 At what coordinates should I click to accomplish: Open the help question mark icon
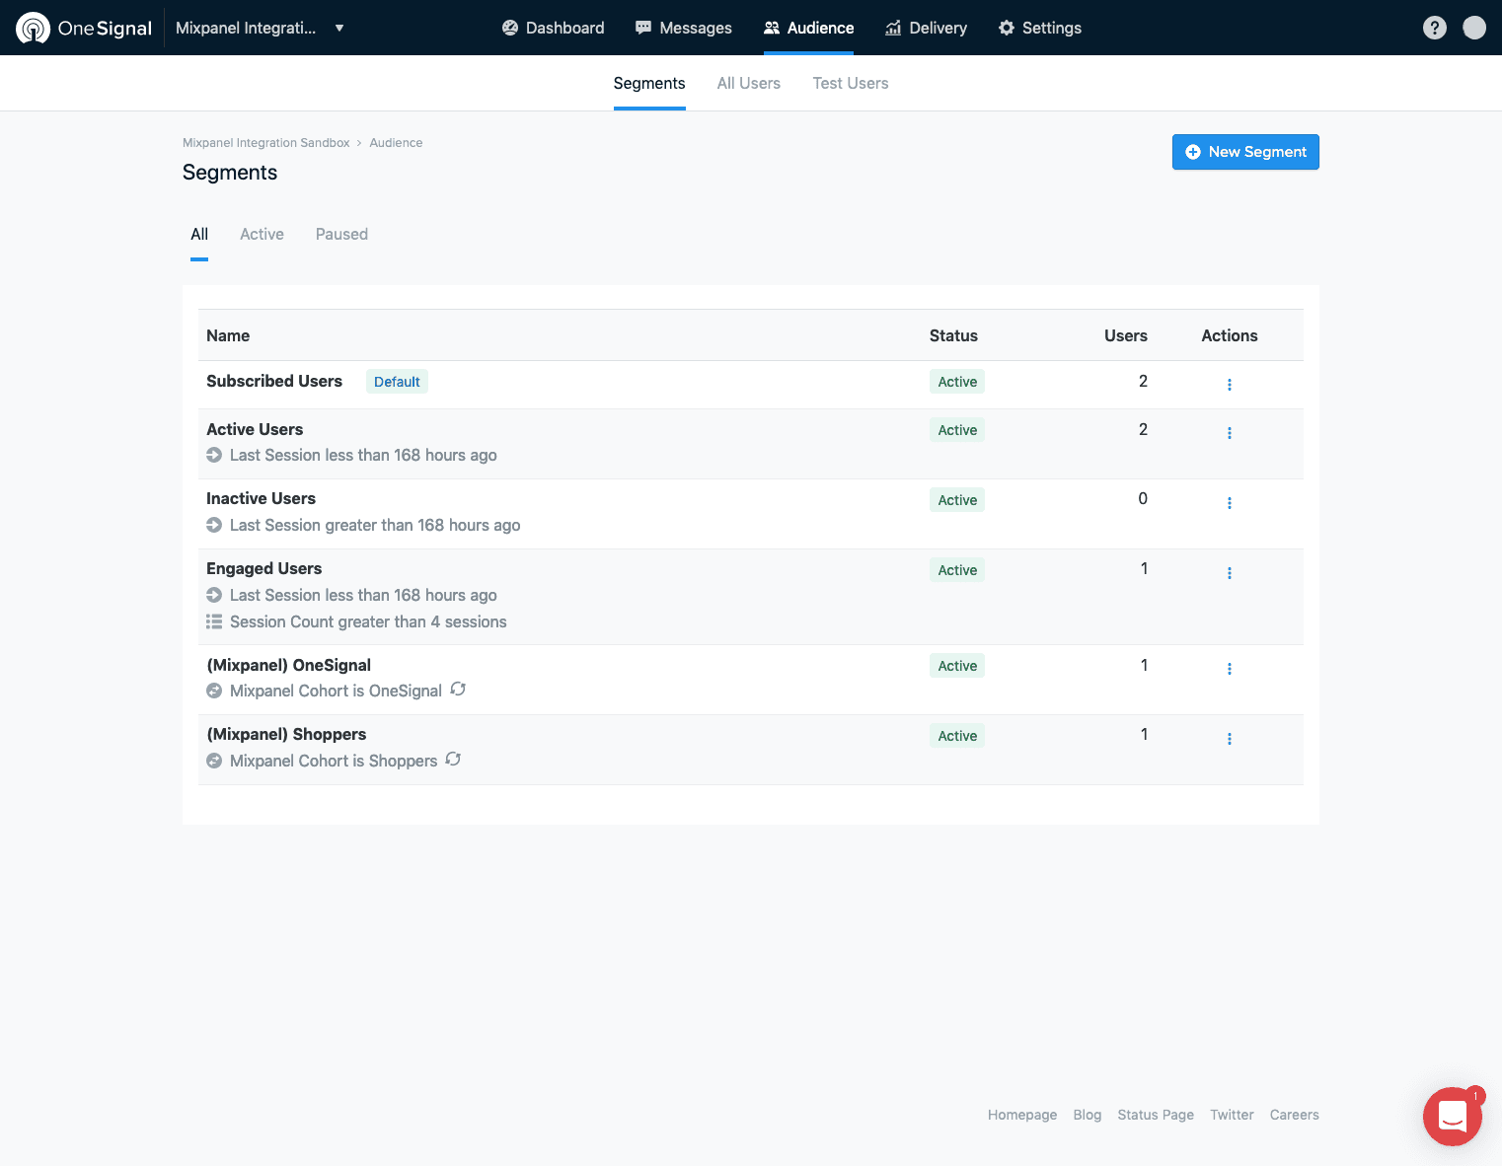(1434, 28)
